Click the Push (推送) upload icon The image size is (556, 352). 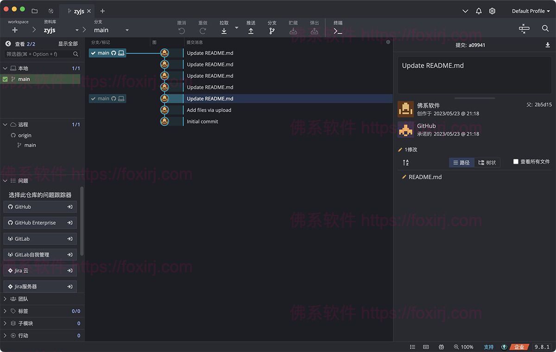coord(251,31)
